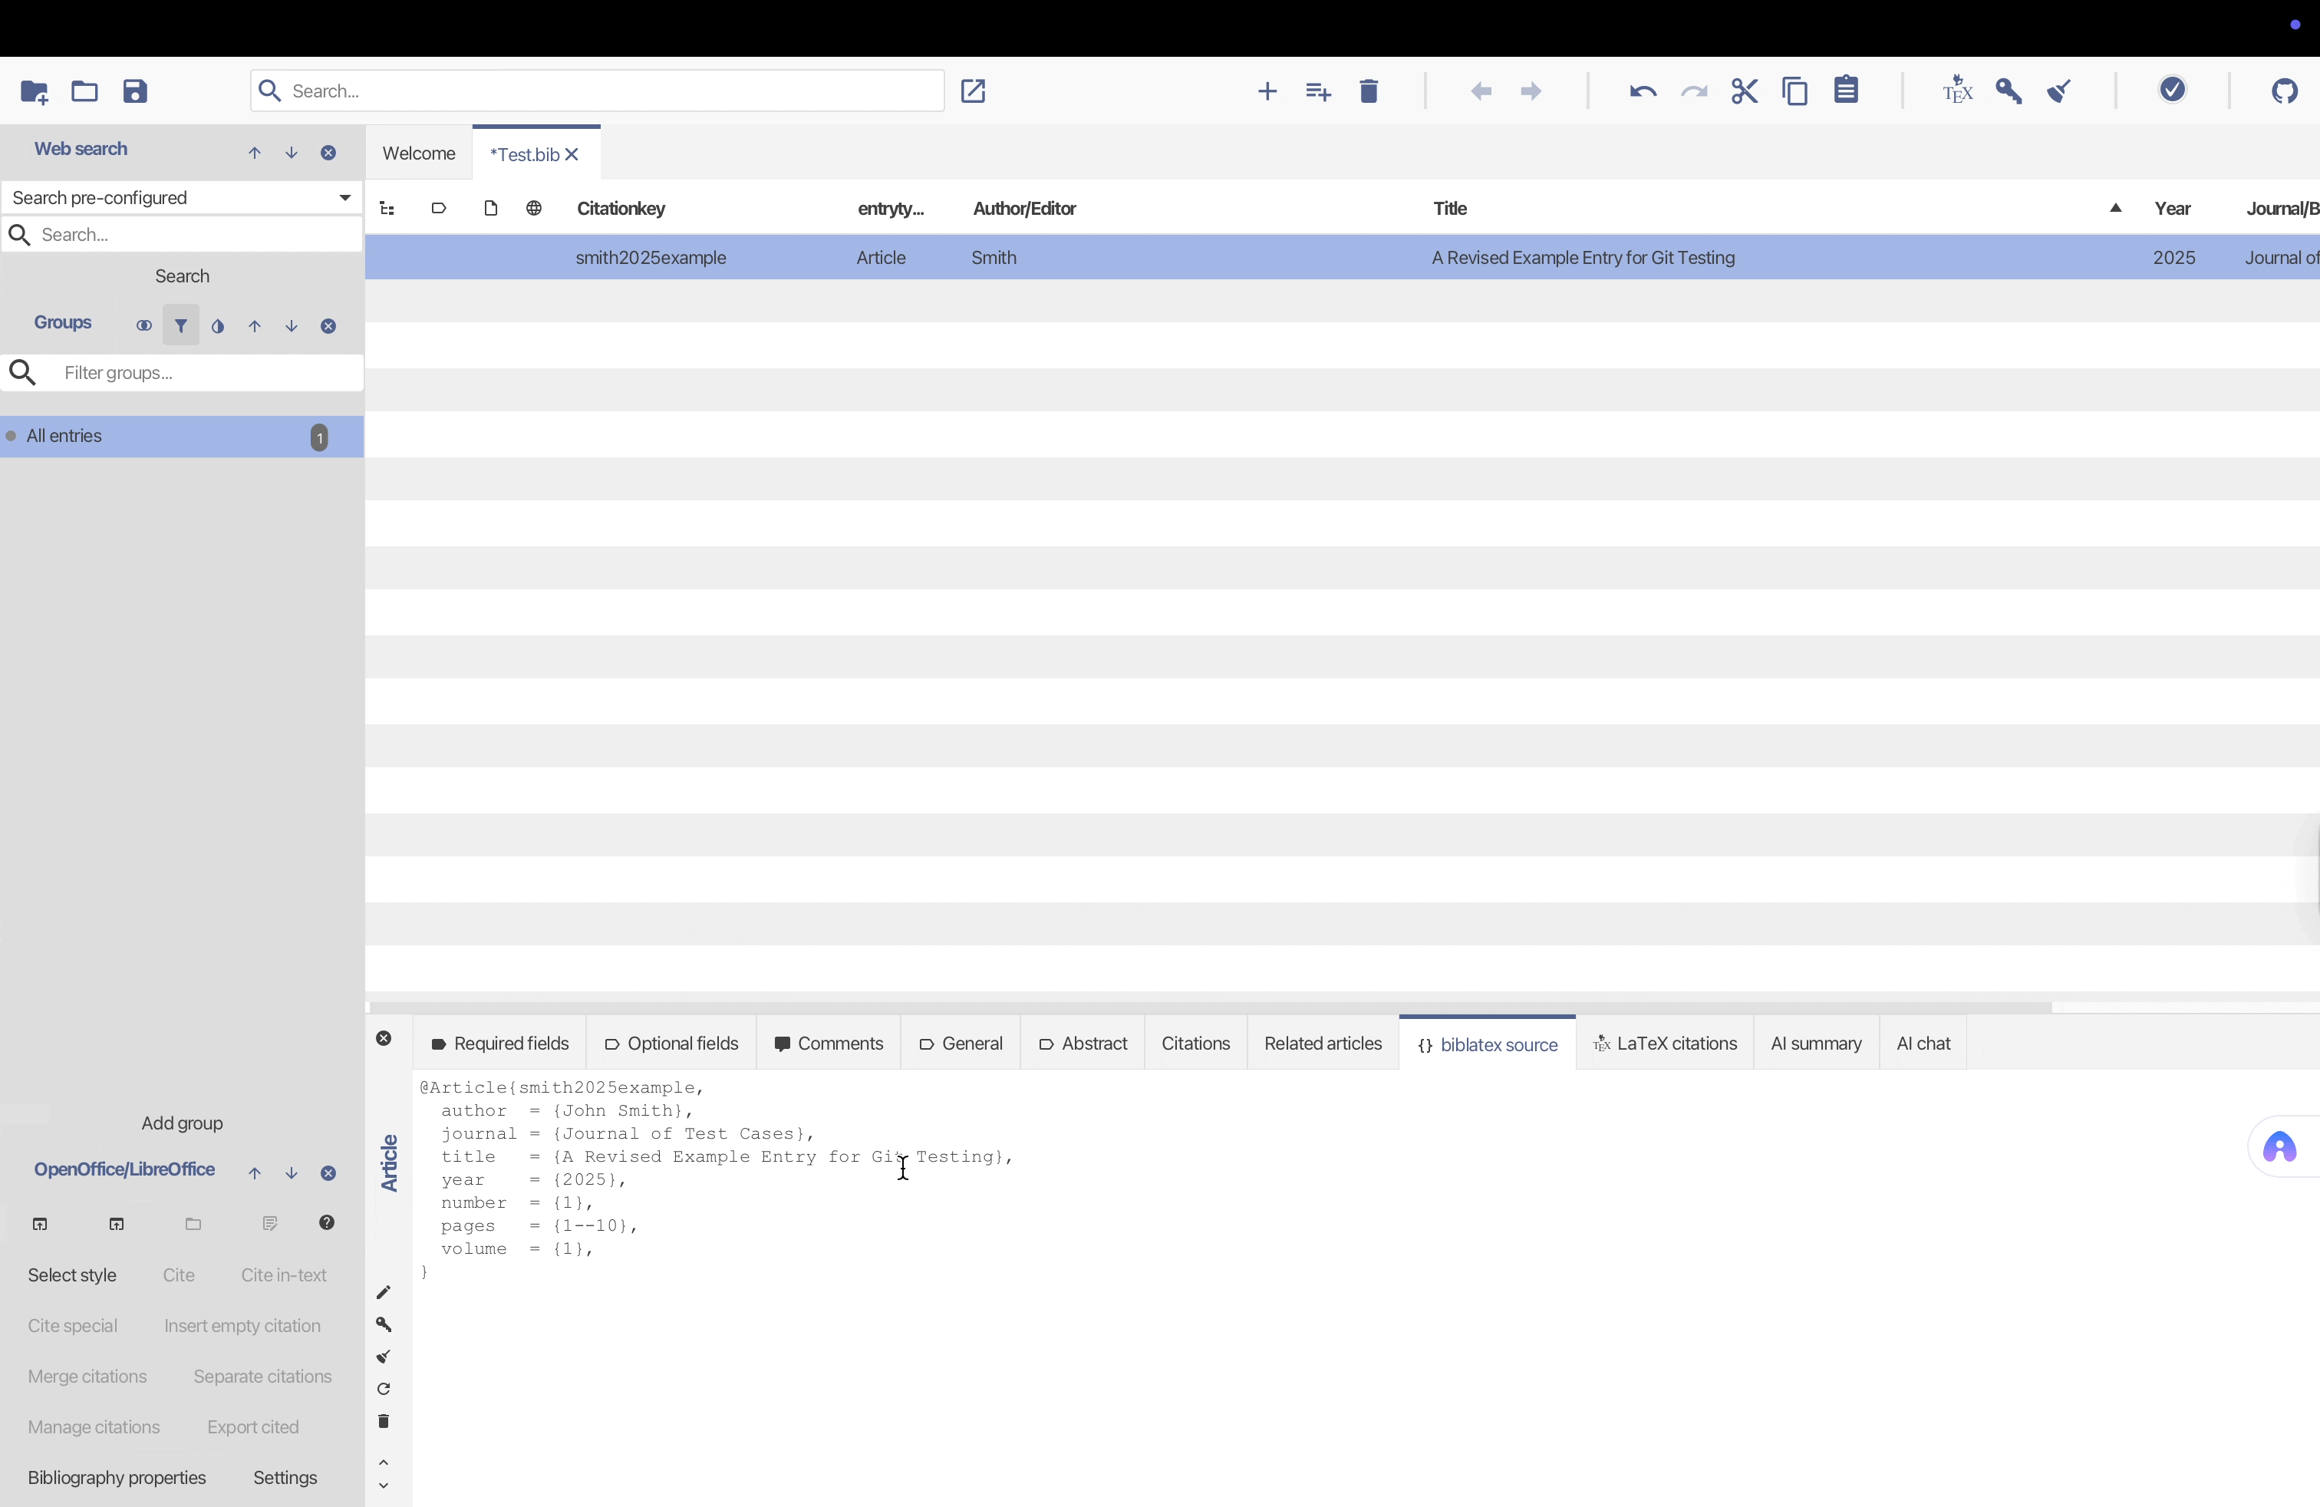Viewport: 2320px width, 1507px height.
Task: Switch to the biblatex source tab
Action: [1487, 1043]
